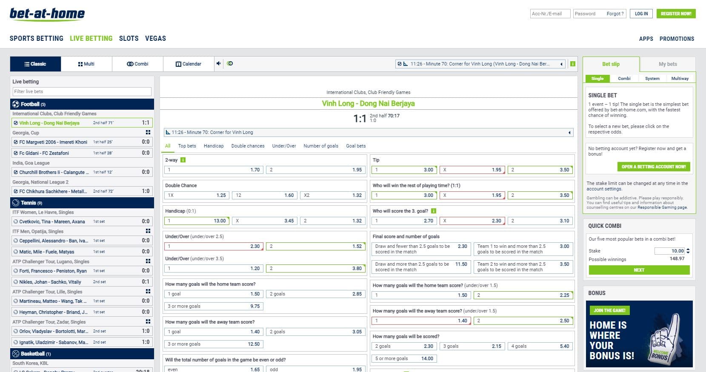Click tennis icon beside Matic, Mile match
706x372 pixels.
click(x=16, y=252)
